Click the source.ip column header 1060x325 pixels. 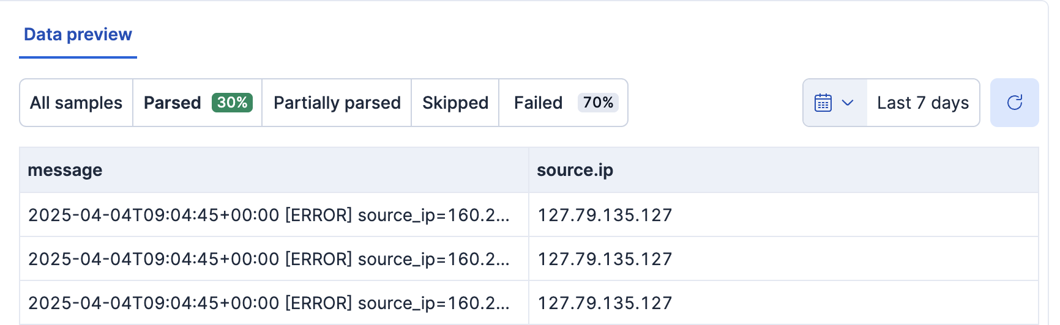[575, 170]
